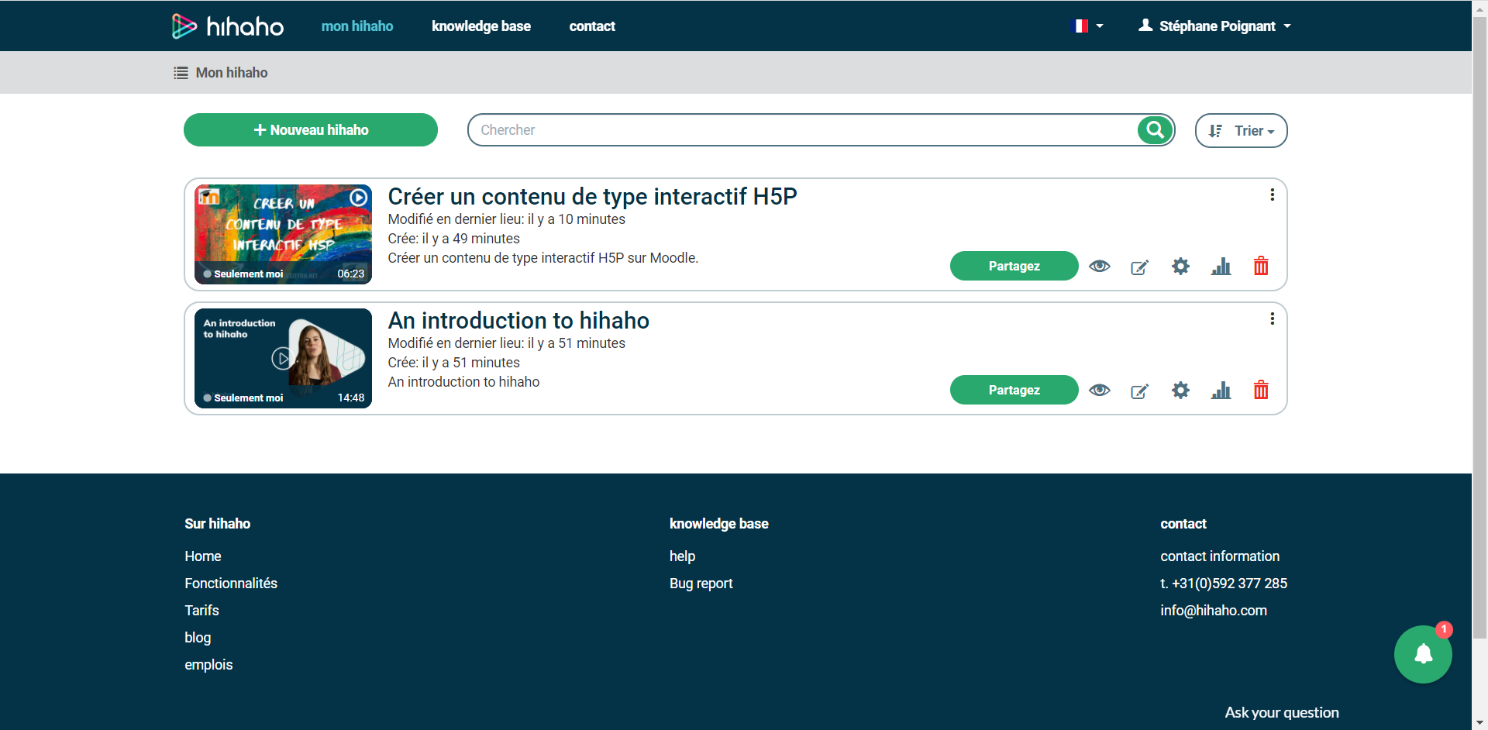
Task: Open the emplois footer link
Action: [208, 665]
